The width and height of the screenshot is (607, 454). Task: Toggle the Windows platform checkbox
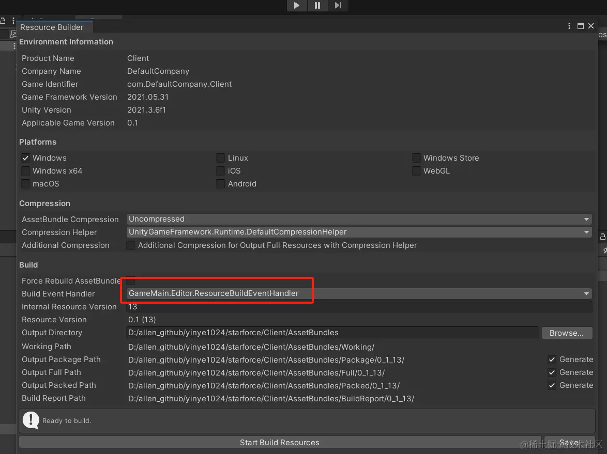click(x=25, y=158)
